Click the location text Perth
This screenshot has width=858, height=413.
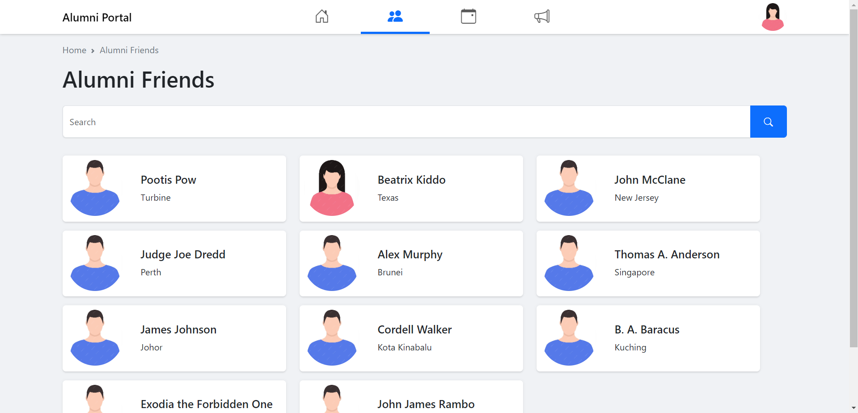[x=151, y=272]
